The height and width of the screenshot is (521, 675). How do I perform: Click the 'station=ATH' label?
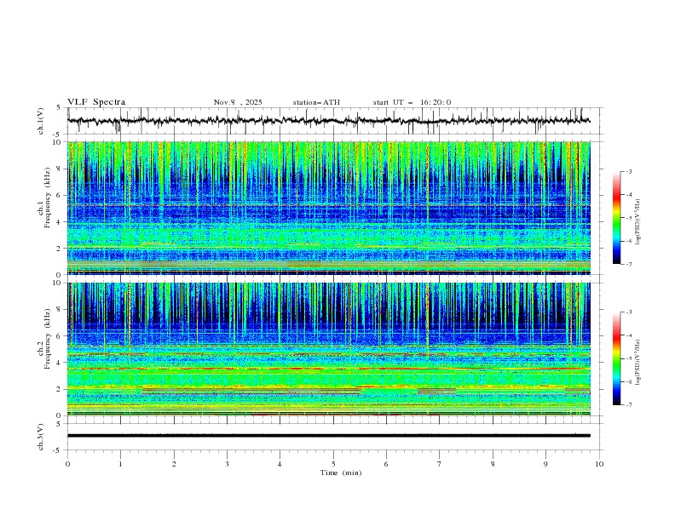[x=316, y=102]
